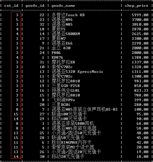This screenshot has width=153, height=162.
Task: Click the 诺基亚N85原装立体声耳机HS-82 entry
Action: coord(84,109)
